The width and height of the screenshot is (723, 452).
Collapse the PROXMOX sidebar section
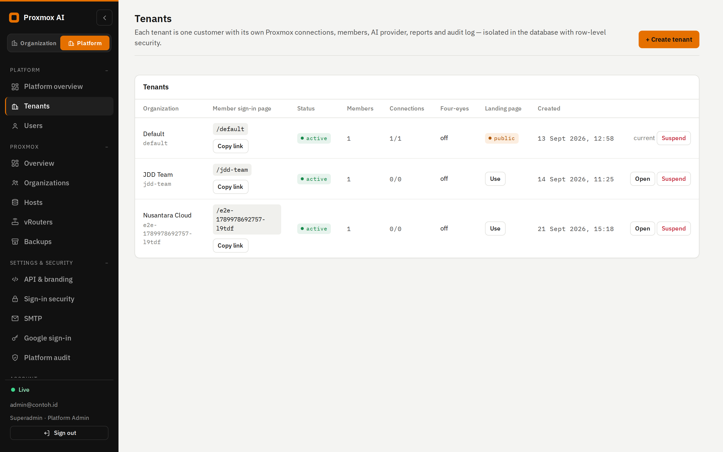[x=107, y=147]
